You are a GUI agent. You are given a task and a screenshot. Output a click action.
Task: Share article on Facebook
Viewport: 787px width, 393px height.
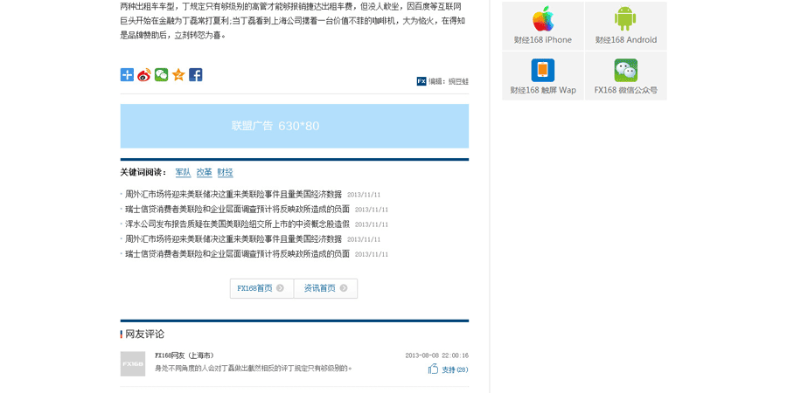195,75
